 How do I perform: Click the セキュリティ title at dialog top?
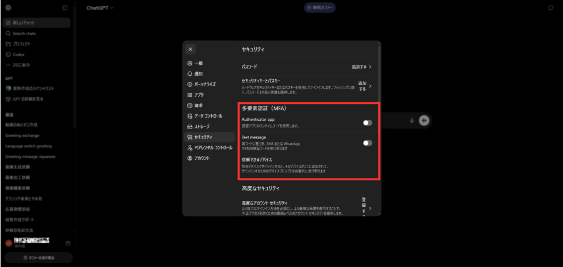coord(253,49)
